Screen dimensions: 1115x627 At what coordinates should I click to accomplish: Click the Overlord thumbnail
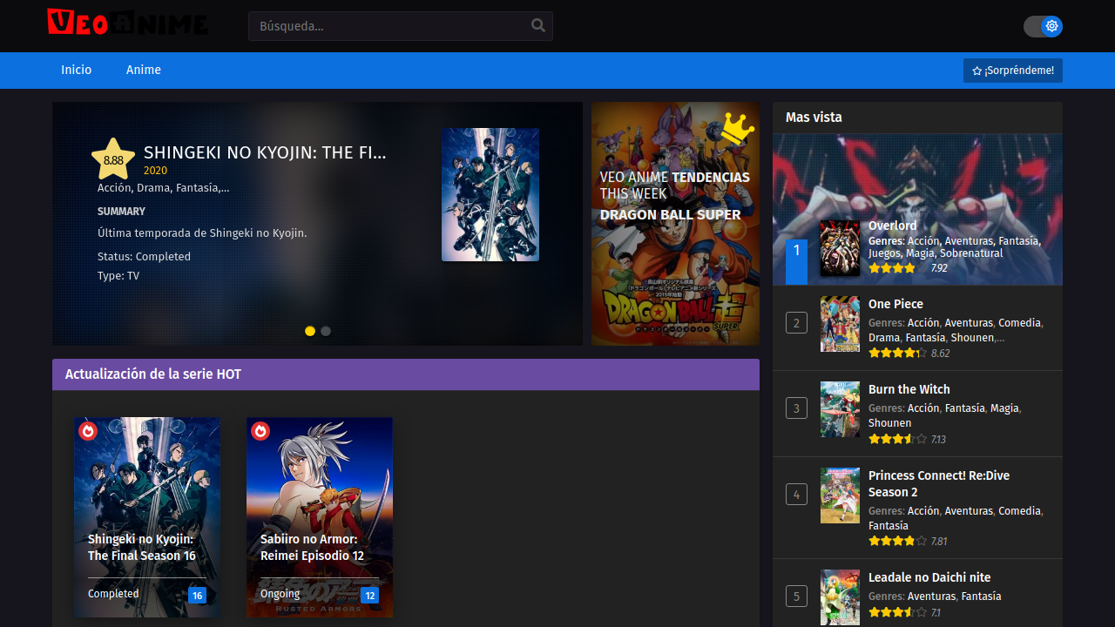tap(840, 248)
